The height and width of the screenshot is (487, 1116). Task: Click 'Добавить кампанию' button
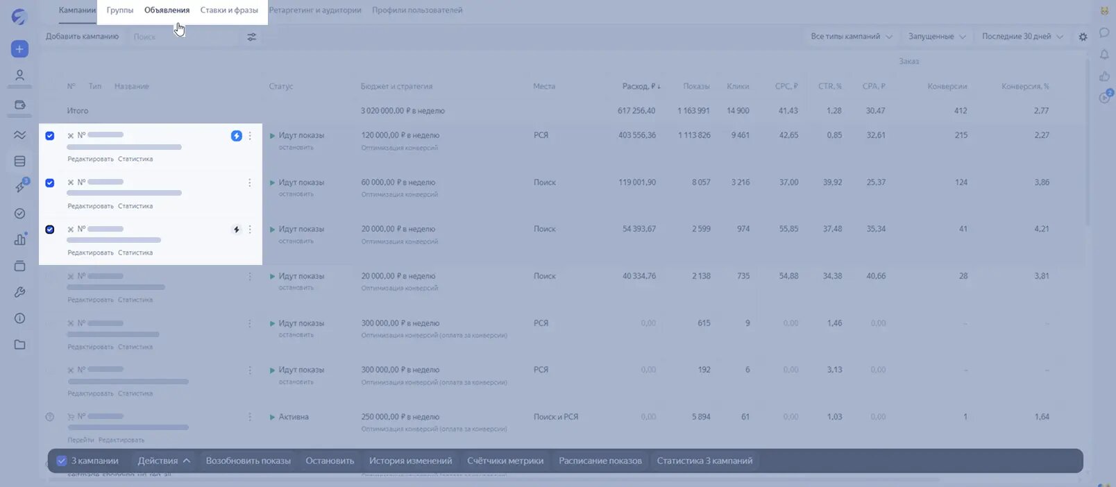(82, 37)
